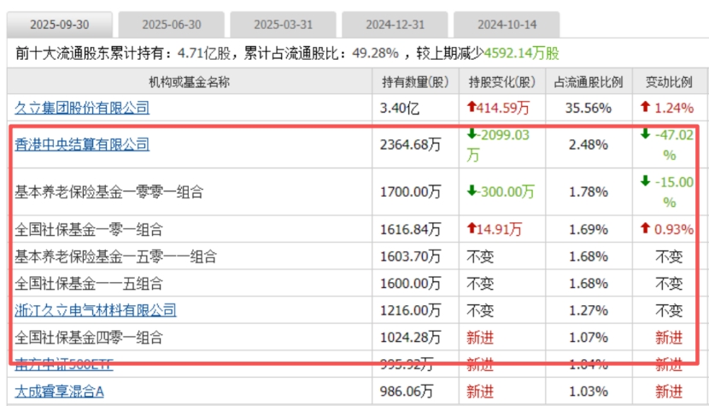Click the 1.03% share ratio cell

point(589,391)
